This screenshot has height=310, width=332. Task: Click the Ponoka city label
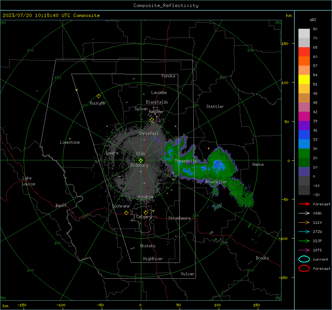[x=168, y=76]
